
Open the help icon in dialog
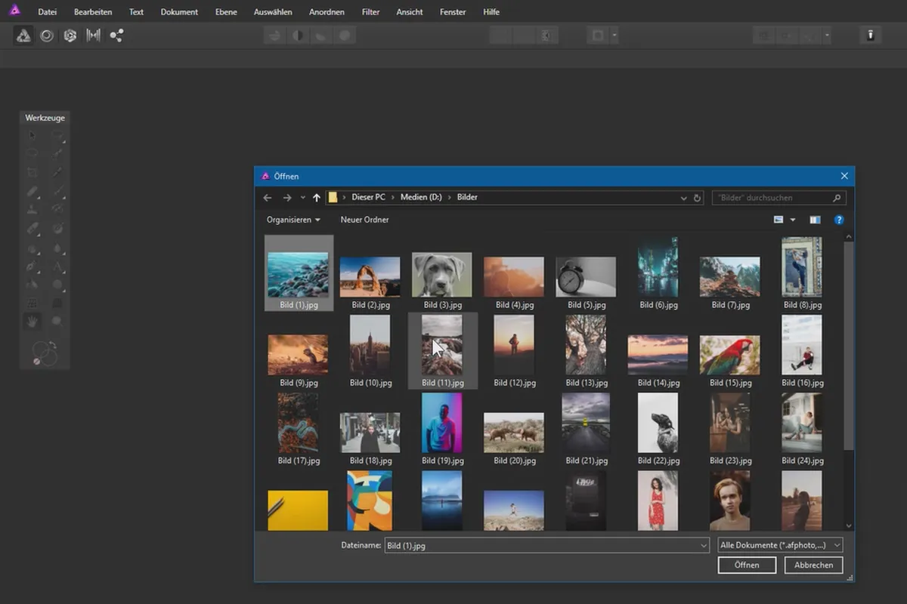(839, 220)
